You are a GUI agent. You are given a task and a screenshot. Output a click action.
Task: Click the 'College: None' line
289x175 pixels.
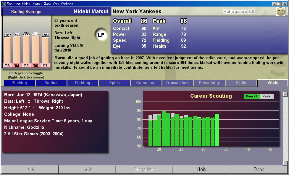pyautogui.click(x=19, y=114)
